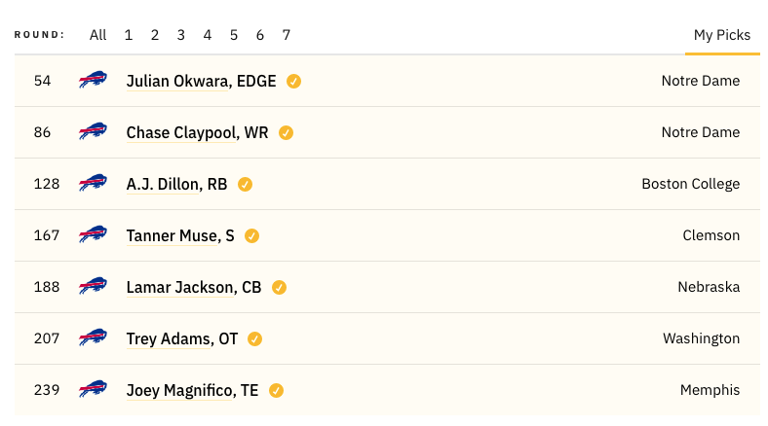Click the checkmark badge next to Joey Magnifico
Viewport: 768px width, 426px height.
pyautogui.click(x=276, y=391)
